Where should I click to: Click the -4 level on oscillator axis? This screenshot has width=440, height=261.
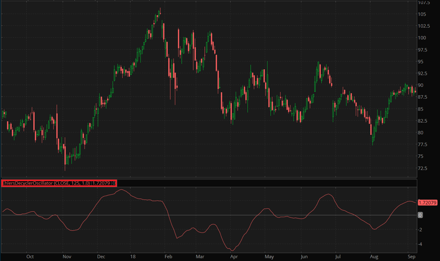click(x=420, y=244)
